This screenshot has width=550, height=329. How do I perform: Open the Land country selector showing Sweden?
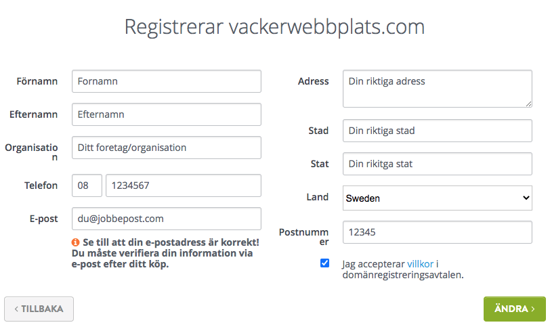[438, 198]
